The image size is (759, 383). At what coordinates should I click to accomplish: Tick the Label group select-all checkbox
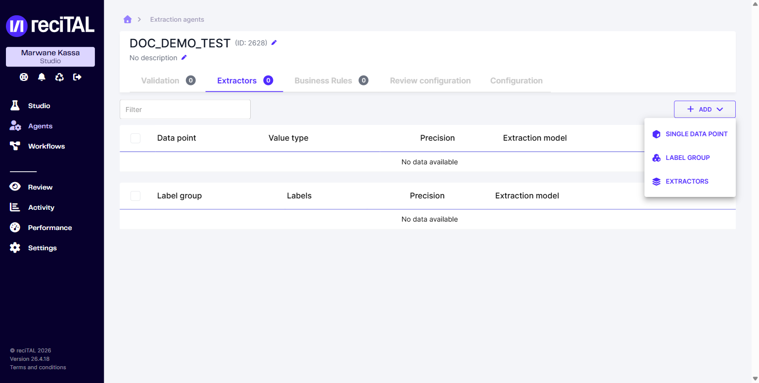click(135, 196)
